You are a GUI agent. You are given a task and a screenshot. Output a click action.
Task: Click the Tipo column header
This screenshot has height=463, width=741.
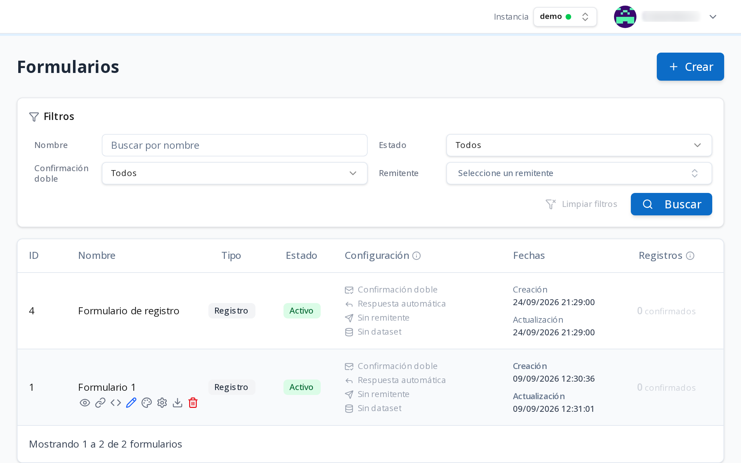point(231,256)
